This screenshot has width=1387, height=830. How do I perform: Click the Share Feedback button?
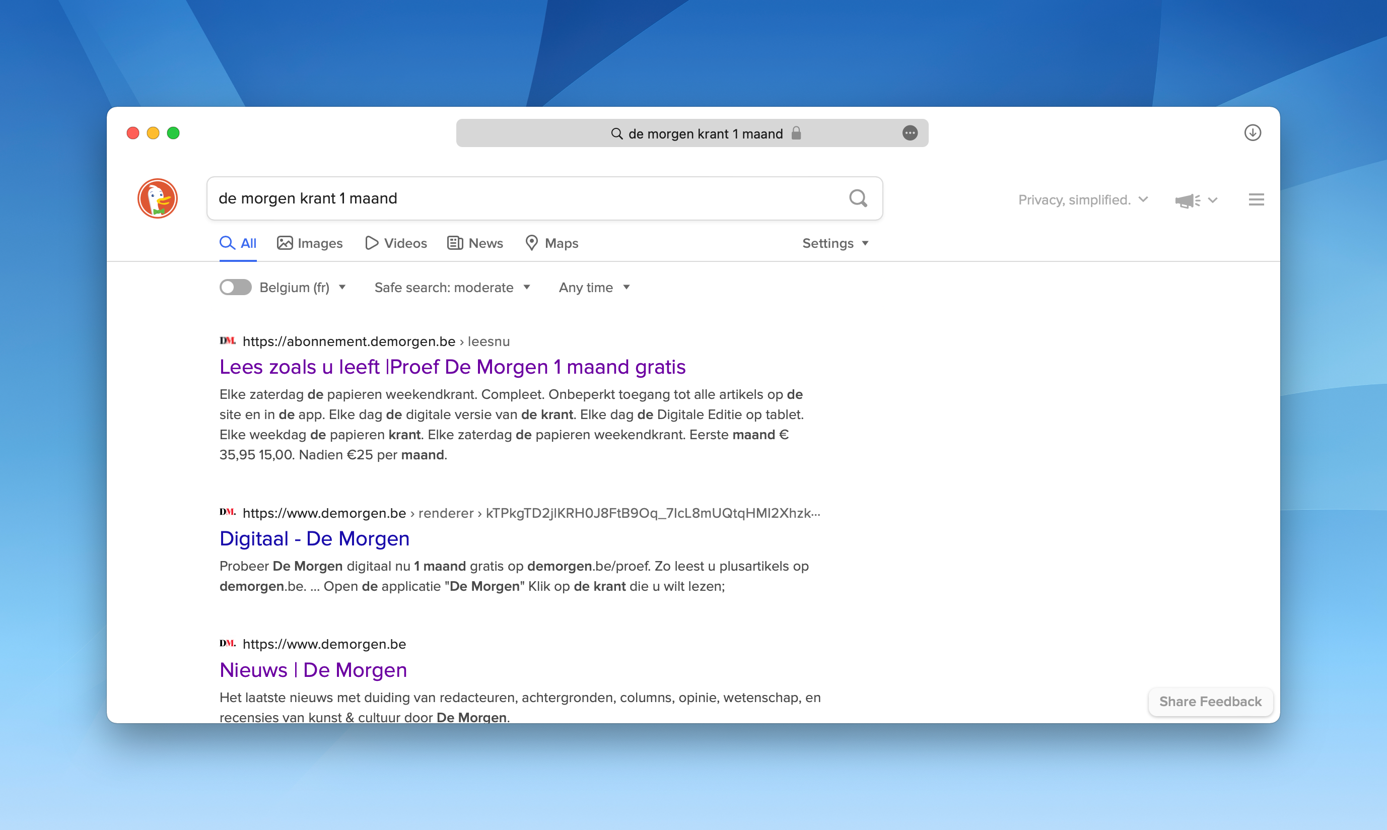click(1210, 701)
